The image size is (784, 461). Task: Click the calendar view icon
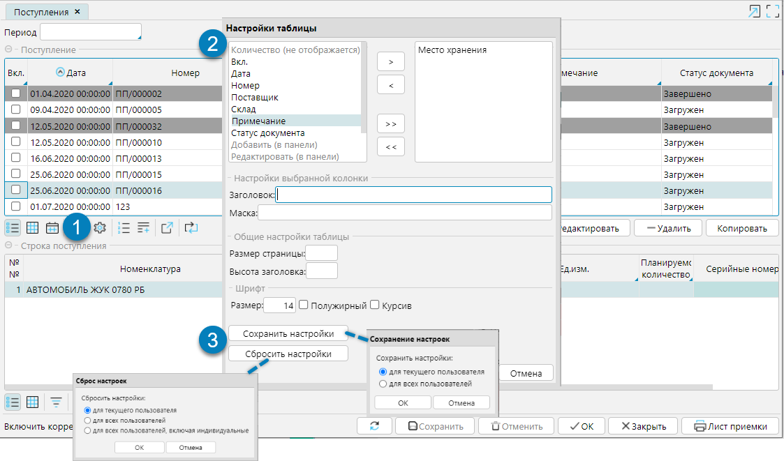coord(52,227)
